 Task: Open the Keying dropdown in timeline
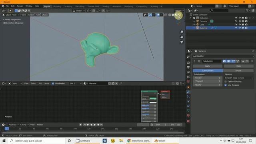pyautogui.click(x=24, y=125)
